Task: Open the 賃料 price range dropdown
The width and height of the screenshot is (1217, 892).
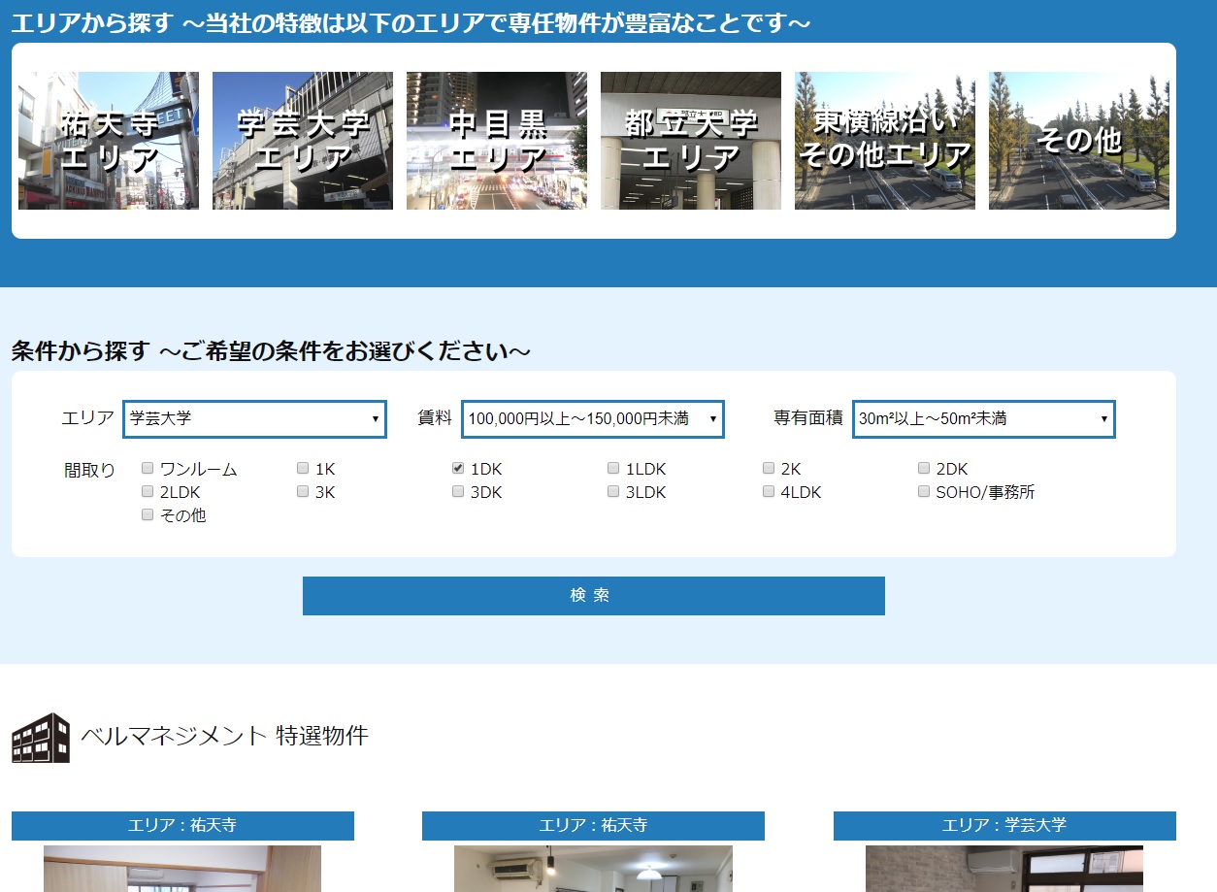Action: pyautogui.click(x=592, y=418)
